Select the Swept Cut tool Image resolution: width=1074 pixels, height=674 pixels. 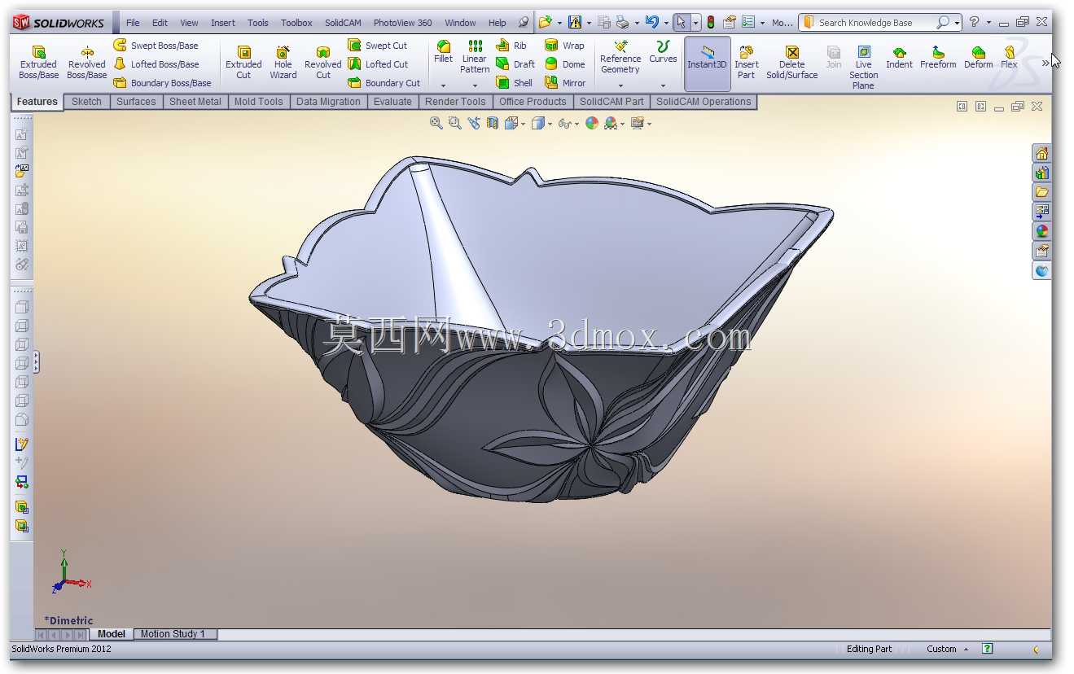pyautogui.click(x=377, y=46)
